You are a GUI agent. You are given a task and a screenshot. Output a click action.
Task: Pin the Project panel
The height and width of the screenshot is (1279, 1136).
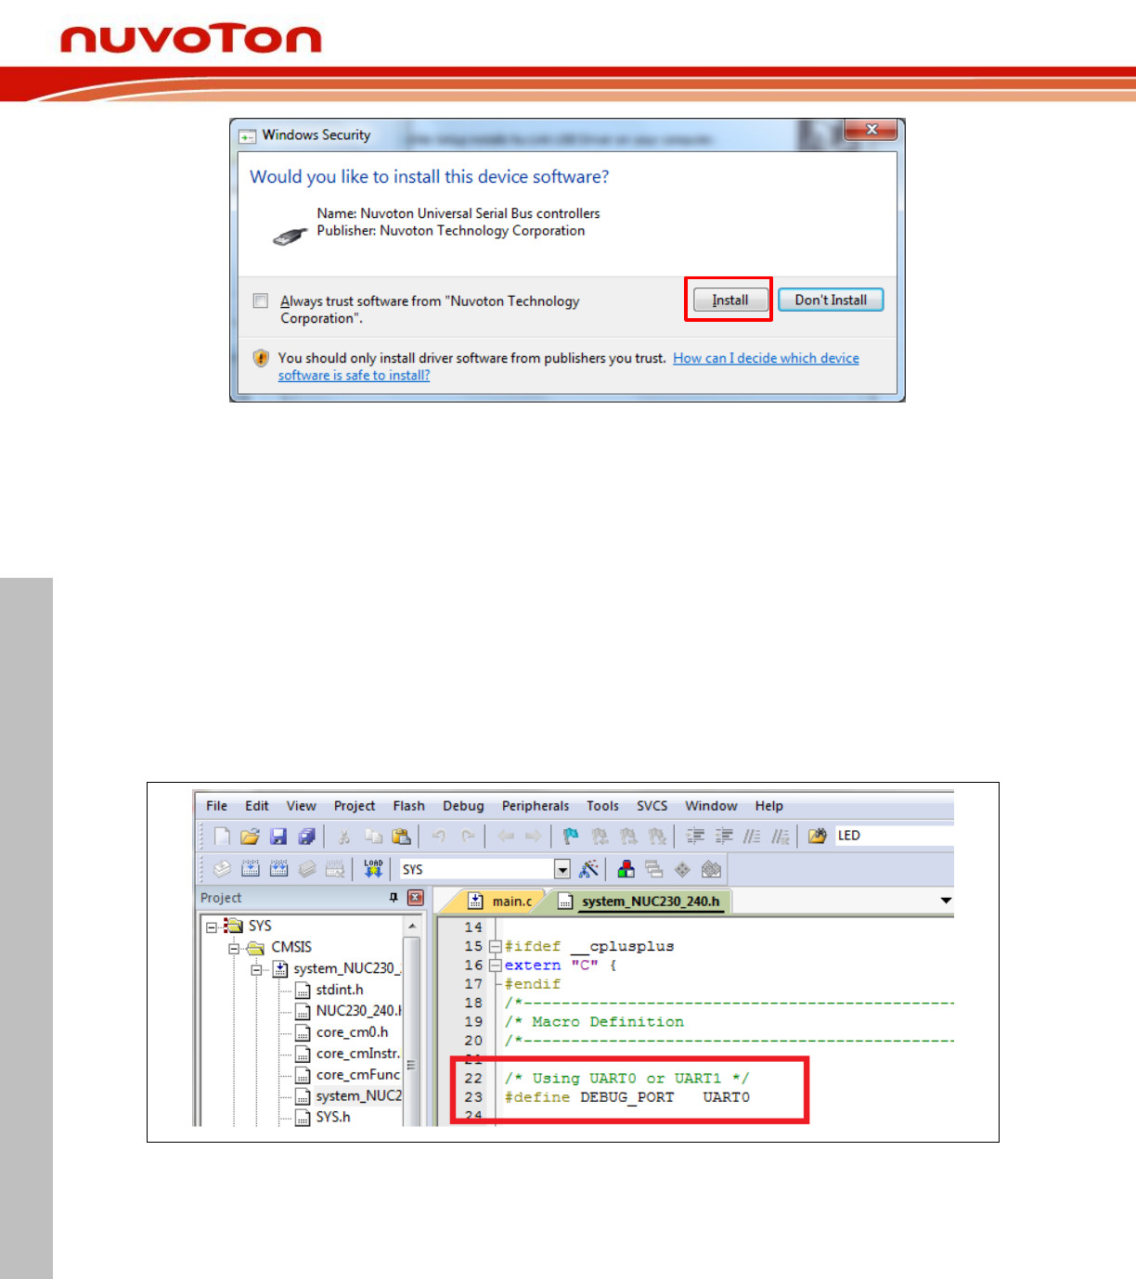[393, 898]
